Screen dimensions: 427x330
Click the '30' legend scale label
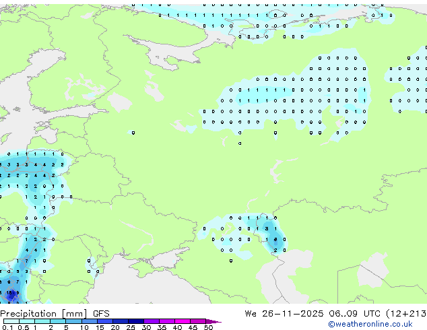point(146,327)
